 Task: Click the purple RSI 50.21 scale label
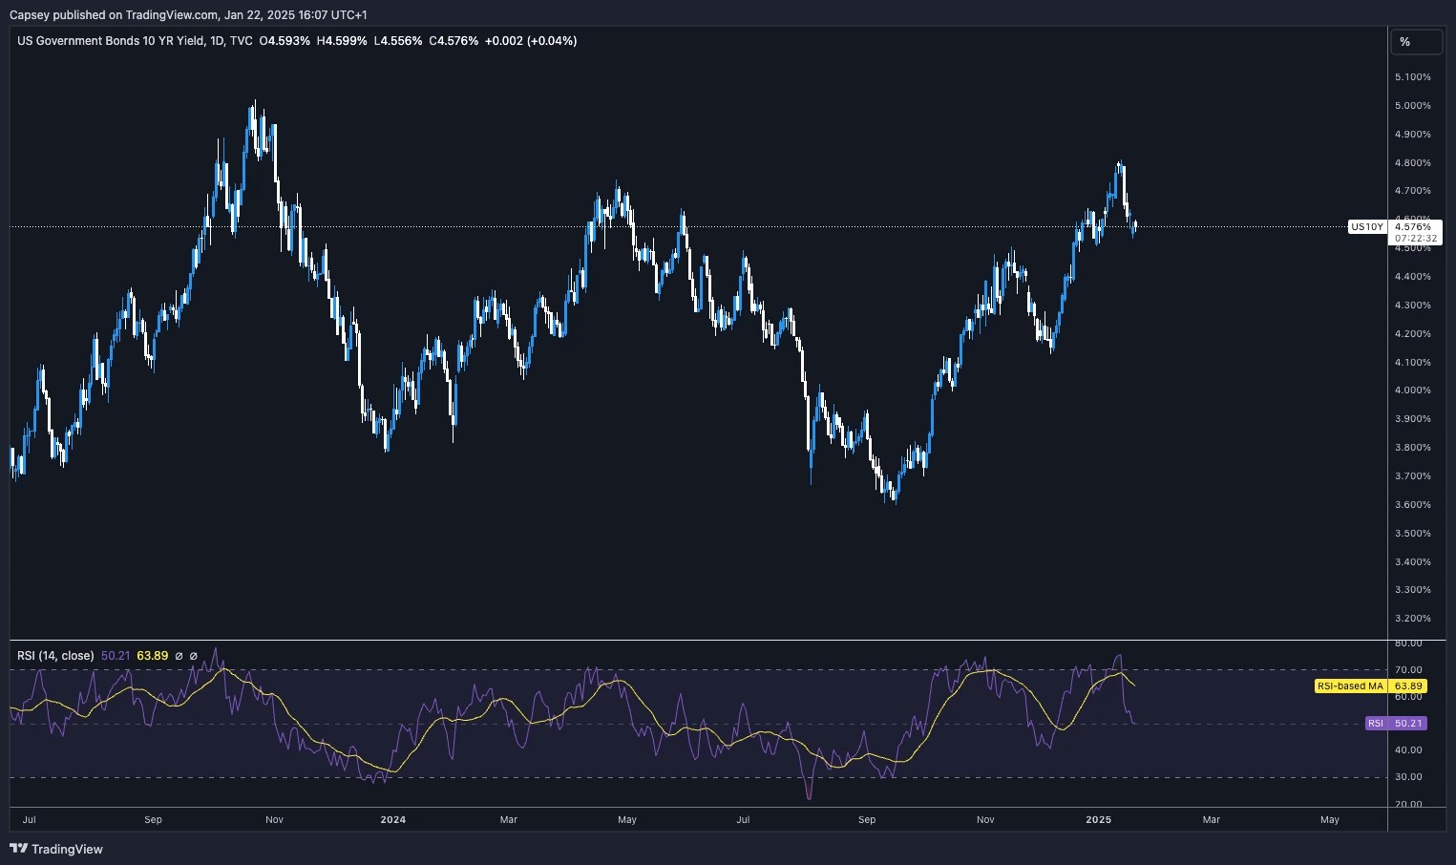click(1394, 723)
